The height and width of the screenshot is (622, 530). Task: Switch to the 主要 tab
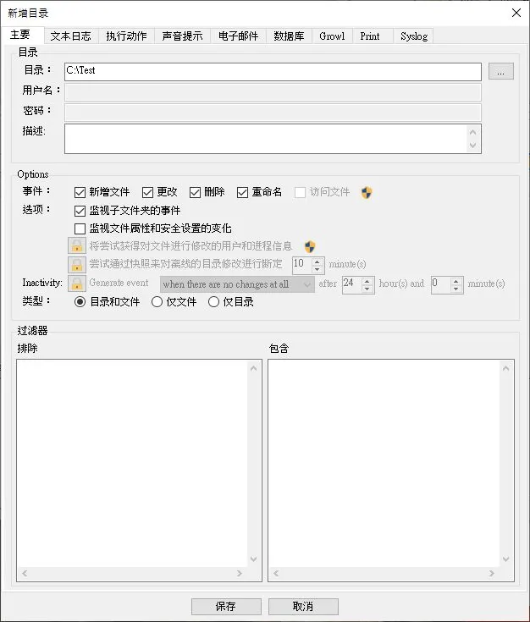[22, 35]
